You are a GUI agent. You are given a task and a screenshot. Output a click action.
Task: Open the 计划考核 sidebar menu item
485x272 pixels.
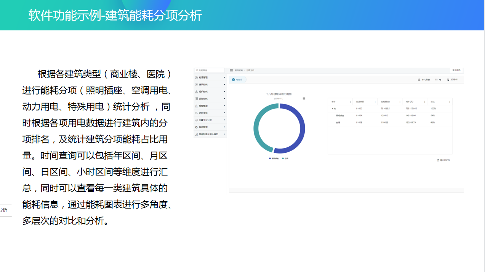pyautogui.click(x=203, y=113)
